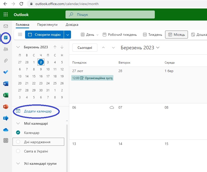Select day 31 in the mini calendar

click(x=48, y=90)
